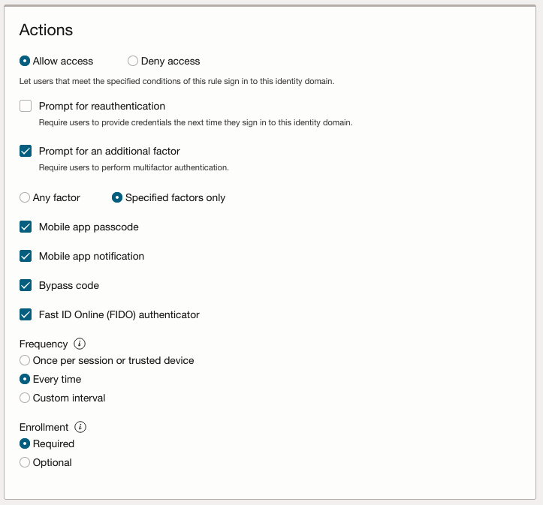The height and width of the screenshot is (505, 543).
Task: Uncheck Prompt for an additional factor
Action: tap(26, 151)
